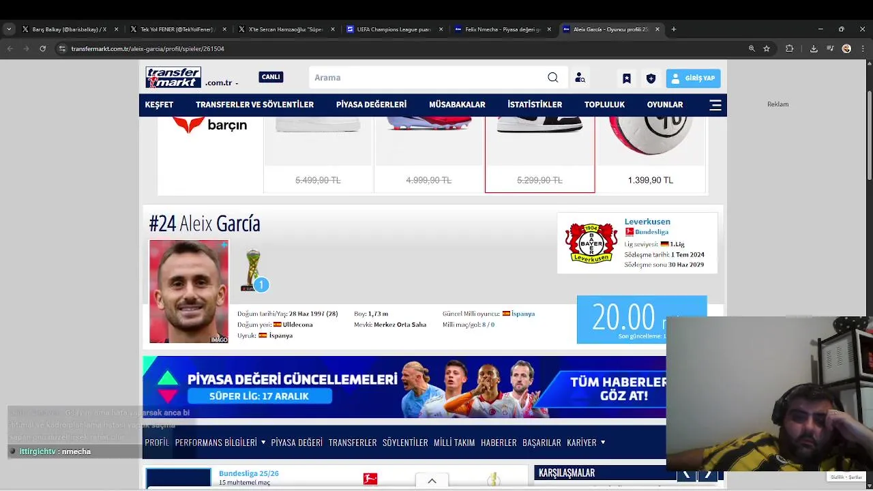Open the İSTATİSTİKLER menu
The height and width of the screenshot is (491, 873).
535,105
